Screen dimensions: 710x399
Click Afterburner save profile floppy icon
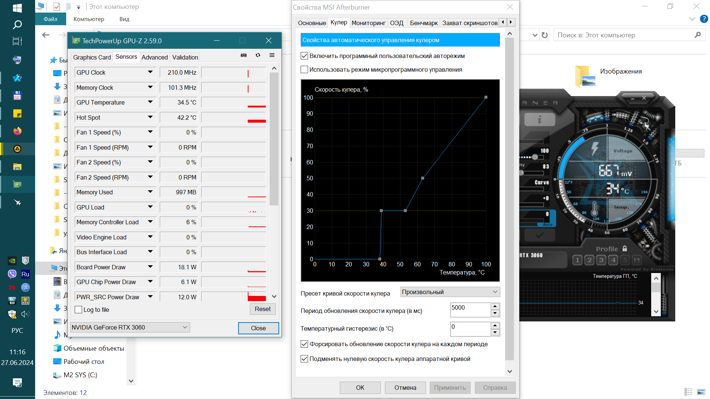click(x=637, y=260)
